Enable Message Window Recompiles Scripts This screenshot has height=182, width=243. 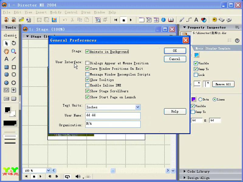click(87, 74)
